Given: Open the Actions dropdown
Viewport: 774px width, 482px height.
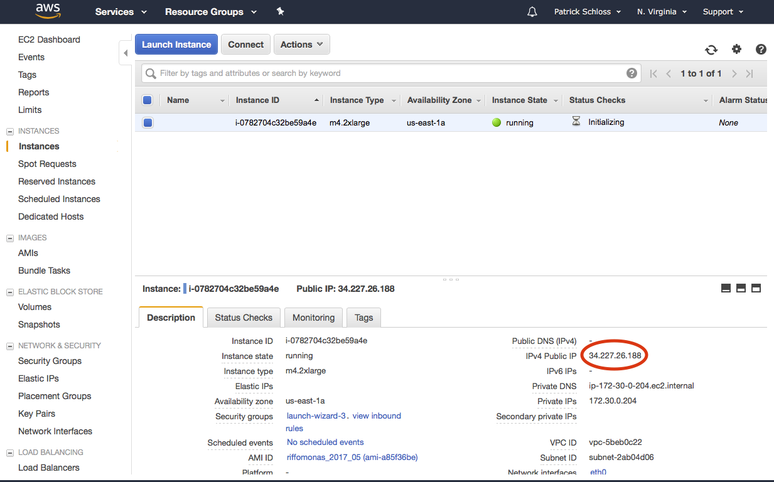Looking at the screenshot, I should click(301, 44).
